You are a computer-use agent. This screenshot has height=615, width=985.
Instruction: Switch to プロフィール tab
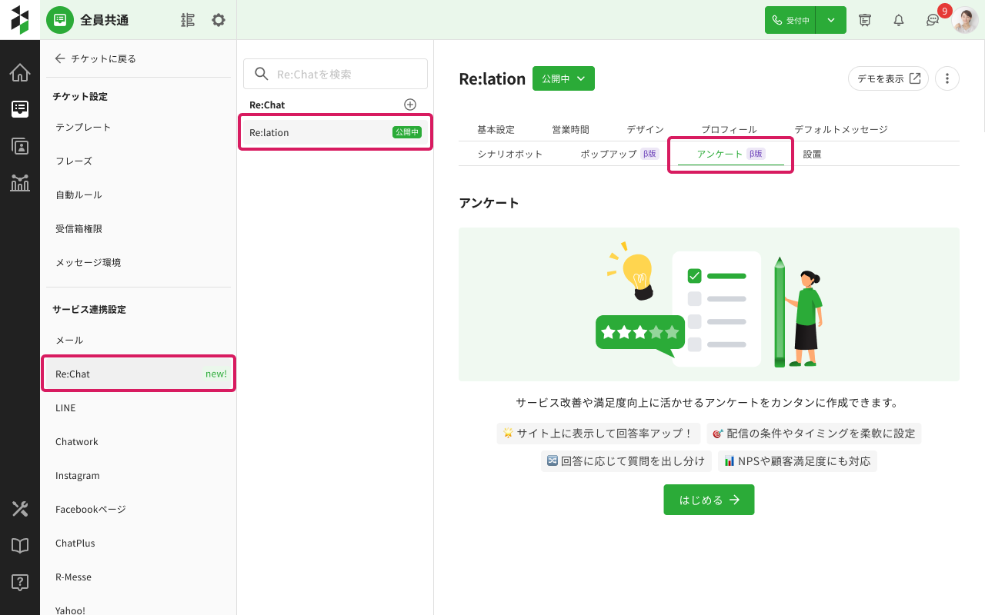pyautogui.click(x=729, y=129)
